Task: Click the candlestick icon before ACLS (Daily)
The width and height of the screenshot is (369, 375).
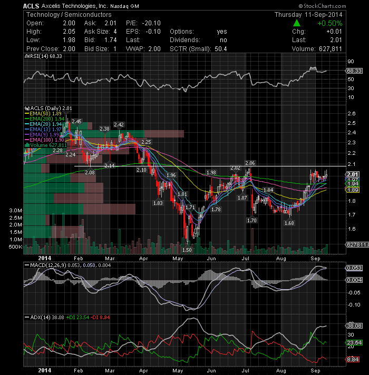Action: click(x=27, y=108)
